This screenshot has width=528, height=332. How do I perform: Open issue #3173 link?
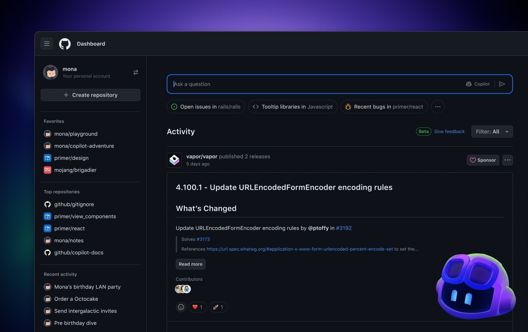pos(203,239)
